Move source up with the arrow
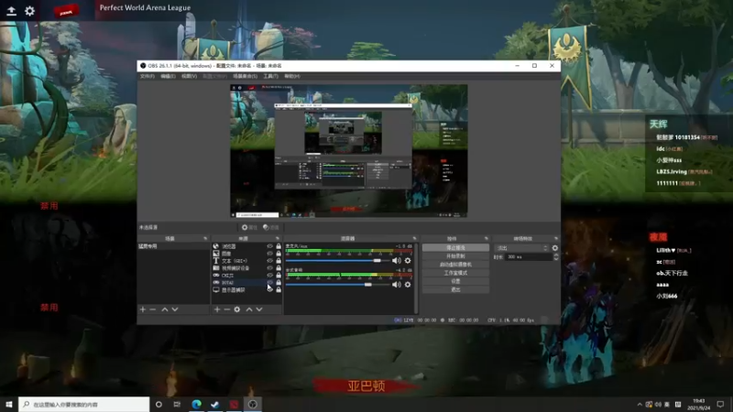733x412 pixels. pos(249,309)
